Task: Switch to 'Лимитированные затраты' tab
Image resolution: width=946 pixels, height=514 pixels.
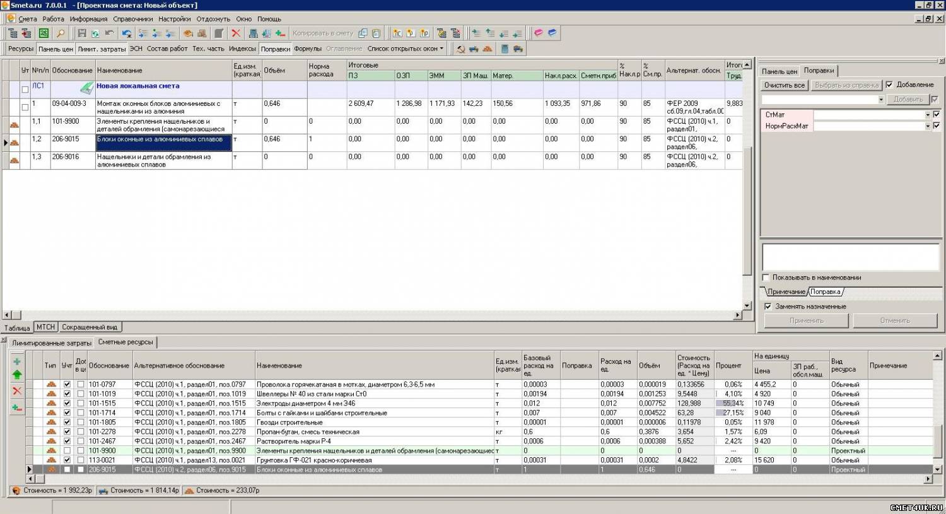Action: pos(52,343)
